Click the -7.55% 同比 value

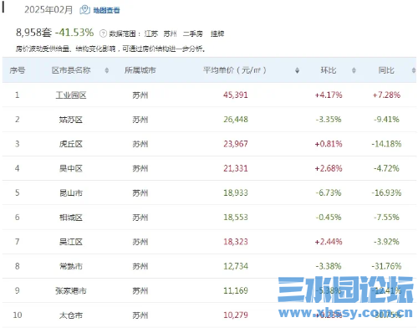[x=386, y=218]
